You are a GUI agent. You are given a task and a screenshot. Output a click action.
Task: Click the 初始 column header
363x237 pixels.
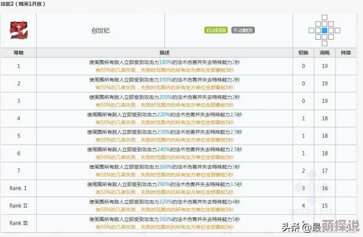303,53
